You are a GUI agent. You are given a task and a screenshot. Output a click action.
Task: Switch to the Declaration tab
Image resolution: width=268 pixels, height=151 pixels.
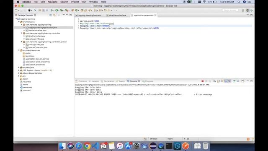pyautogui.click(x=108, y=81)
